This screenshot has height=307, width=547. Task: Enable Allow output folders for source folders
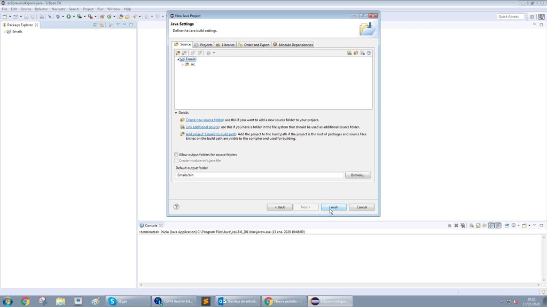click(176, 154)
